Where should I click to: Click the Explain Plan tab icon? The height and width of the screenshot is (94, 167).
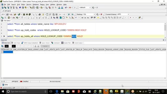point(62,43)
